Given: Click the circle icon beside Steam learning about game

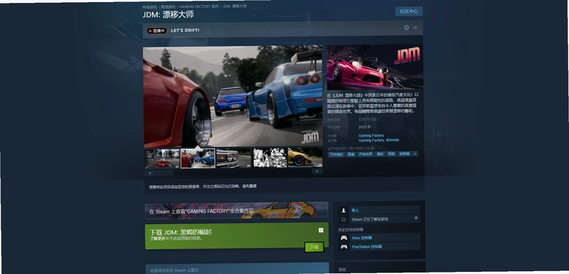Looking at the screenshot, I should (x=344, y=220).
